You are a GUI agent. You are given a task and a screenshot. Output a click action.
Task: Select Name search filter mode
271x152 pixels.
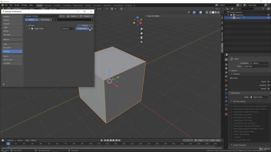tap(31, 20)
